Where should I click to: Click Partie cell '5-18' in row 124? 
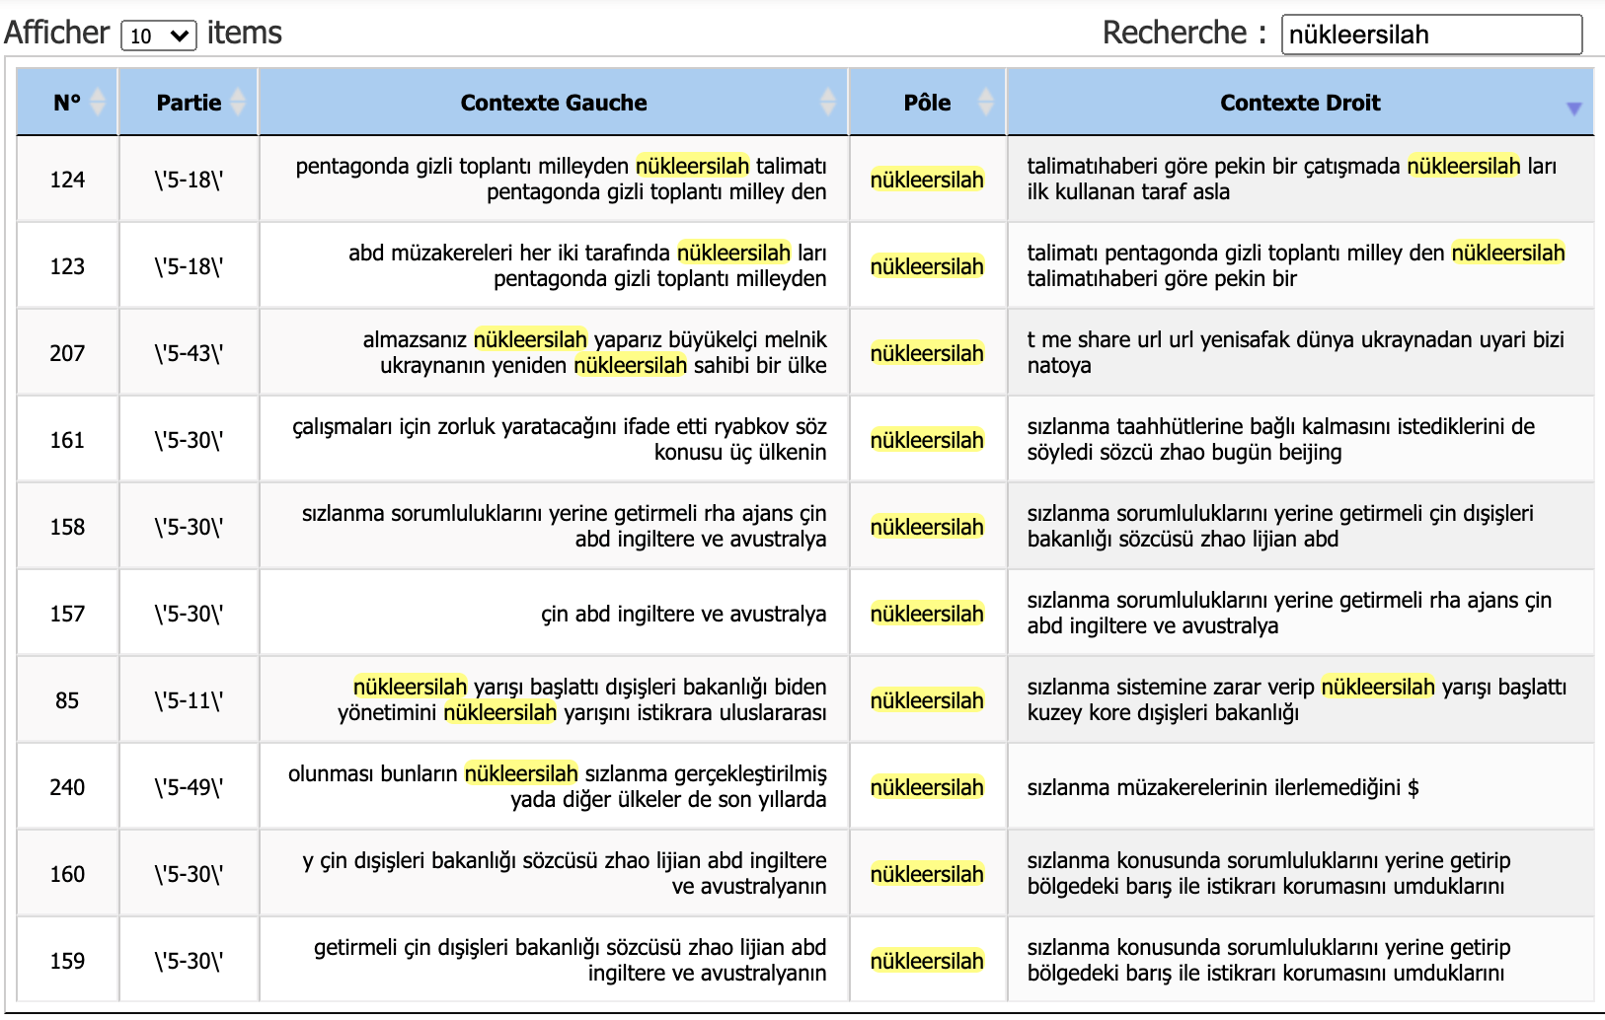pyautogui.click(x=189, y=180)
